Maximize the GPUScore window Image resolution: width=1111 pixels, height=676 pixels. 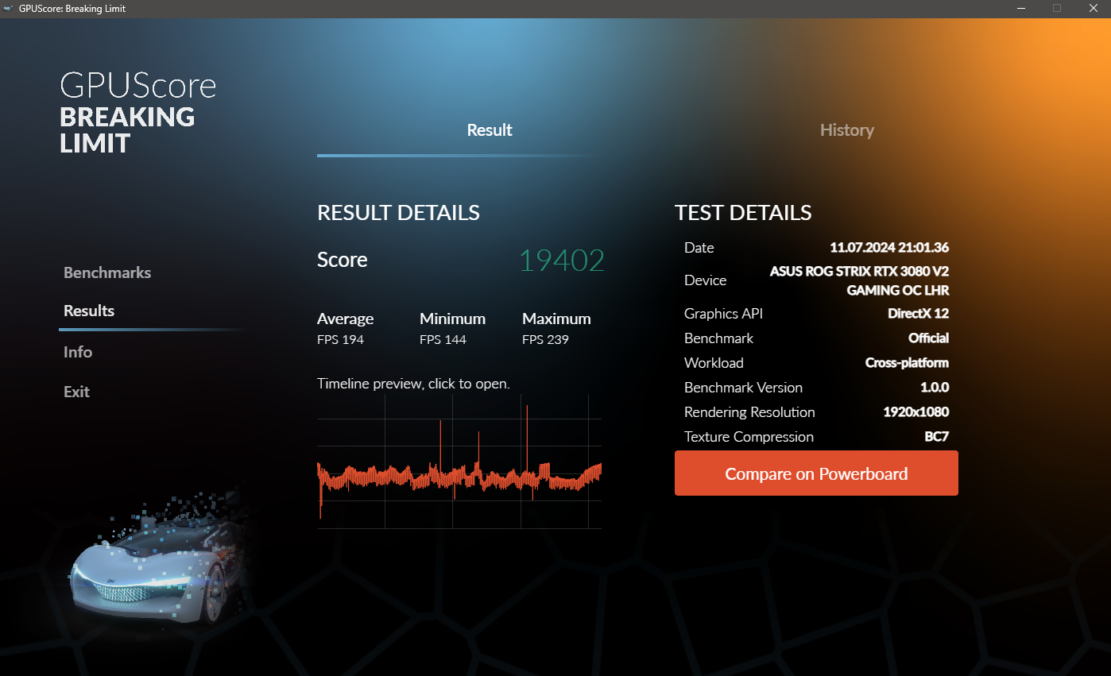(1057, 9)
